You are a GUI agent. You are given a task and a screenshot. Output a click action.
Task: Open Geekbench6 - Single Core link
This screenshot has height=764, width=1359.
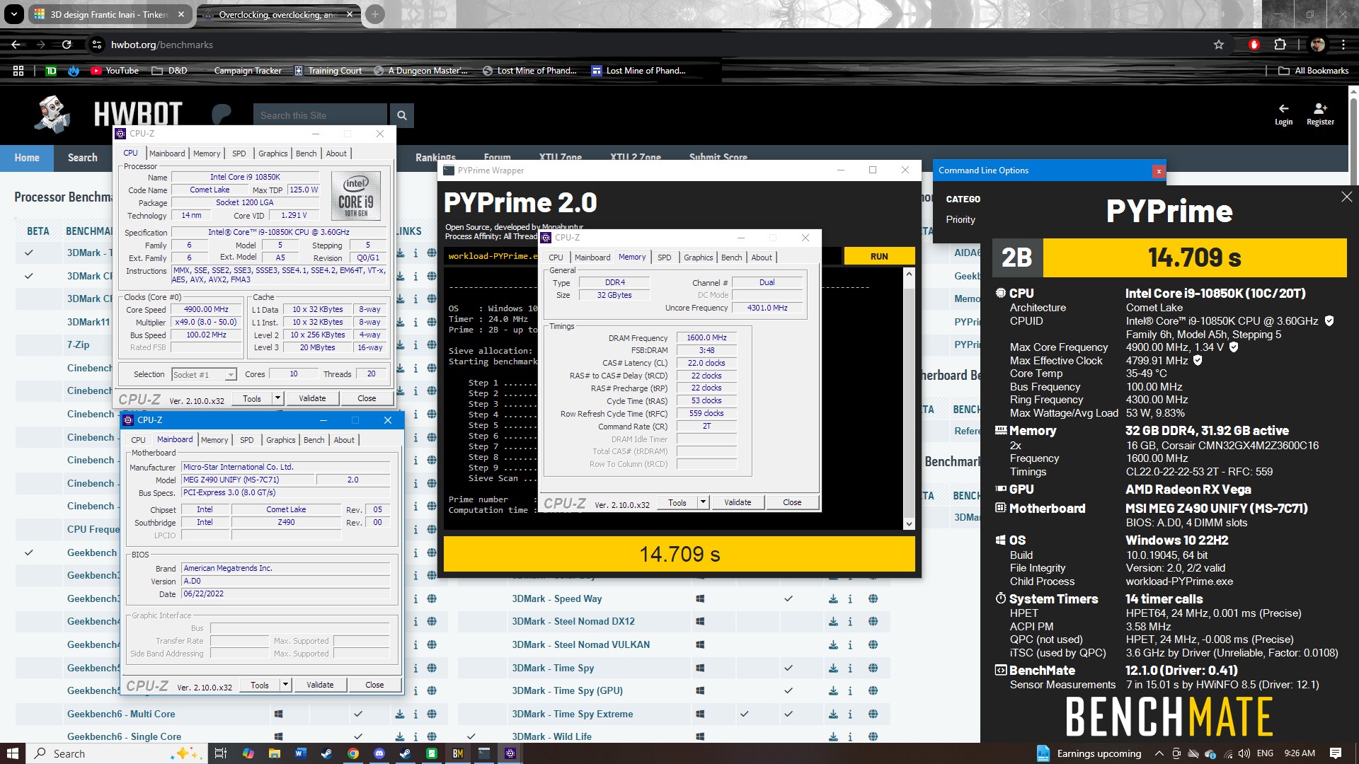(124, 736)
